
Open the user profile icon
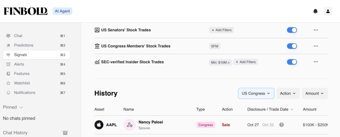[328, 11]
